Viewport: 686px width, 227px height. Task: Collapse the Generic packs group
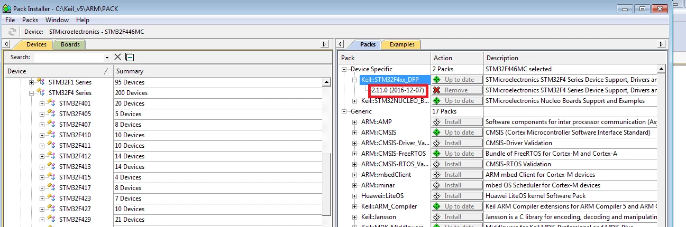345,111
